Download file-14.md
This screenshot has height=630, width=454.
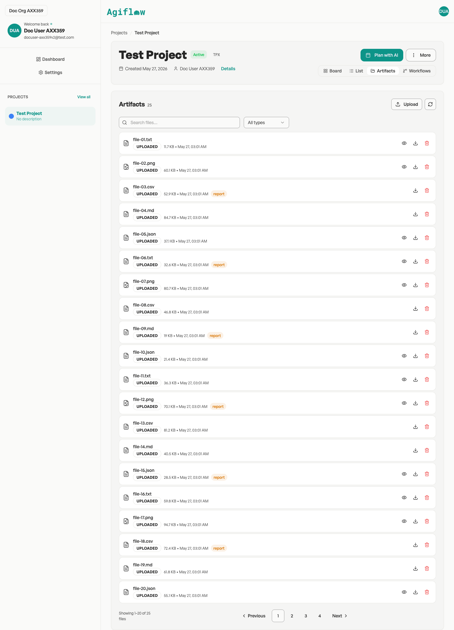click(416, 450)
